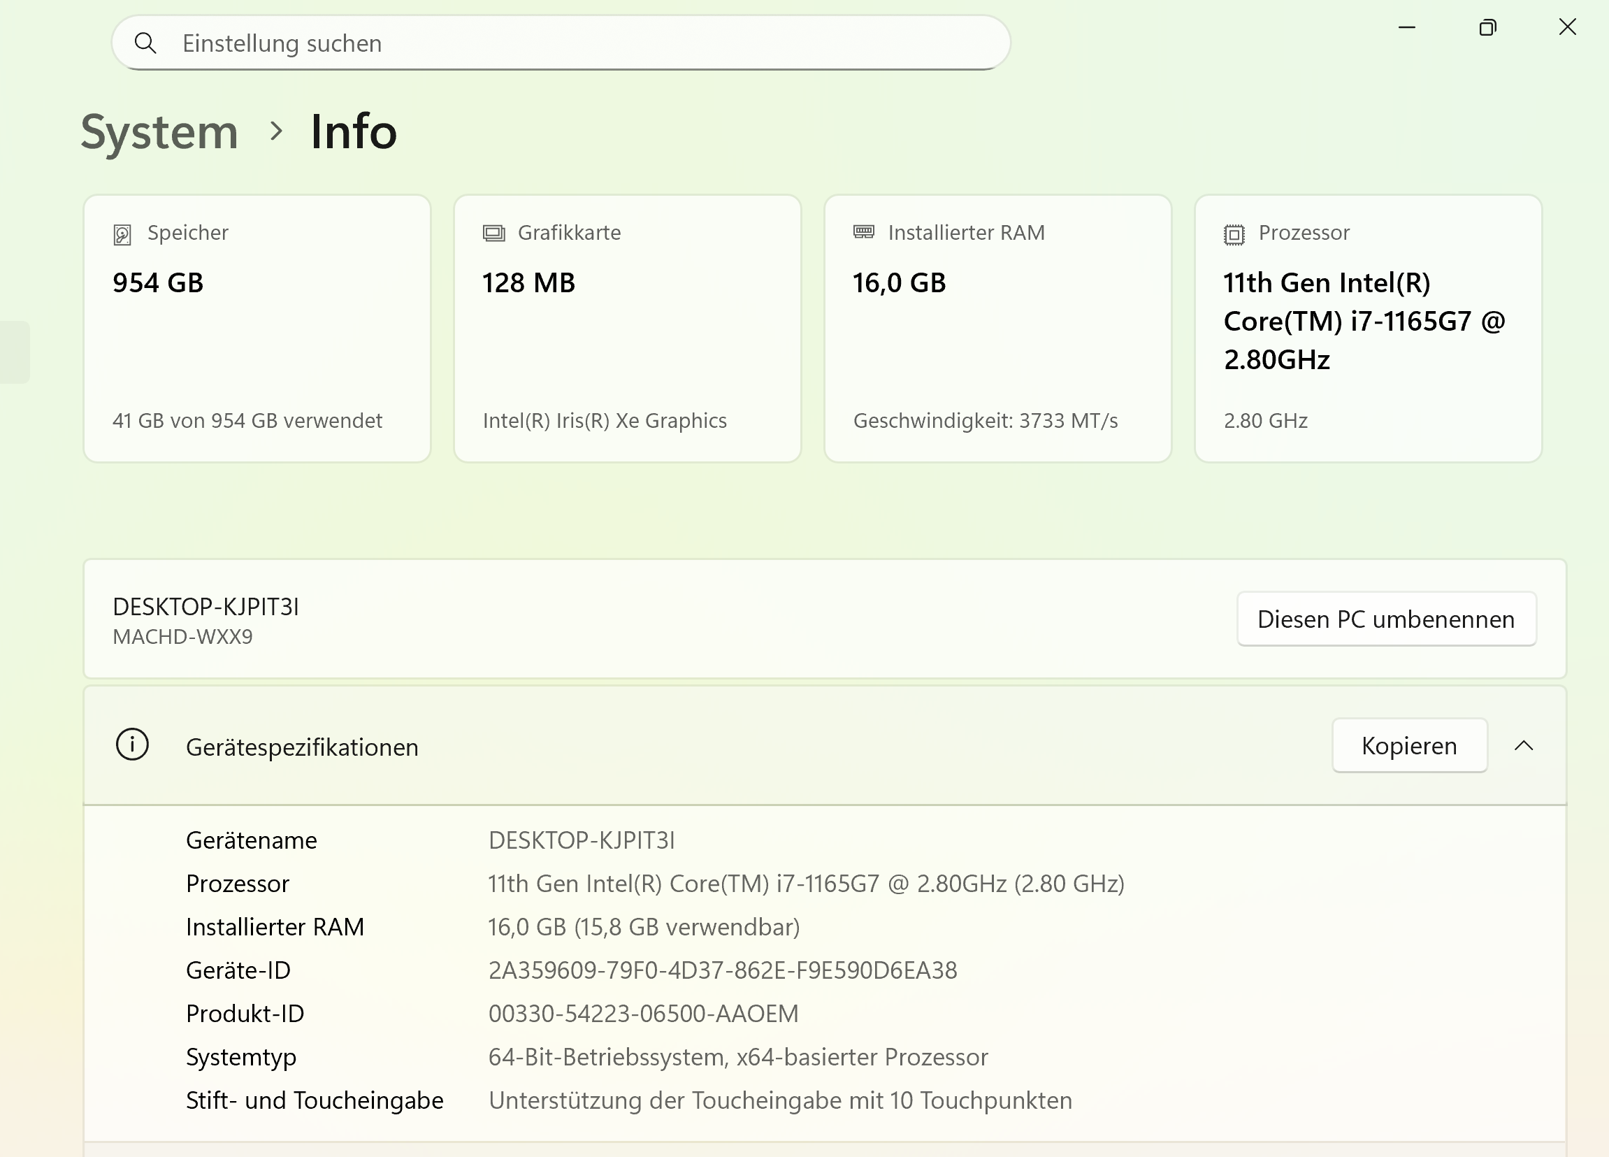Screen dimensions: 1609x1157
Task: Close the Settings window
Action: [1567, 28]
